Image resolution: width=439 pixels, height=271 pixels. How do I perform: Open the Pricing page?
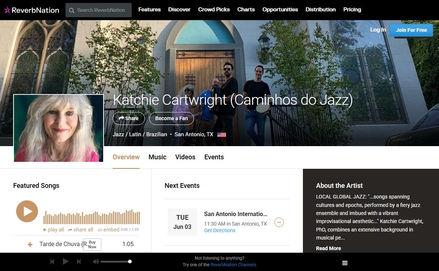[352, 10]
